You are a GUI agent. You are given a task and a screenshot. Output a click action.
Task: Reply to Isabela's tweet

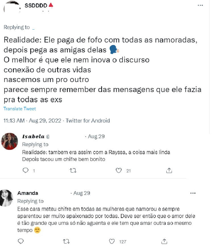(26, 170)
